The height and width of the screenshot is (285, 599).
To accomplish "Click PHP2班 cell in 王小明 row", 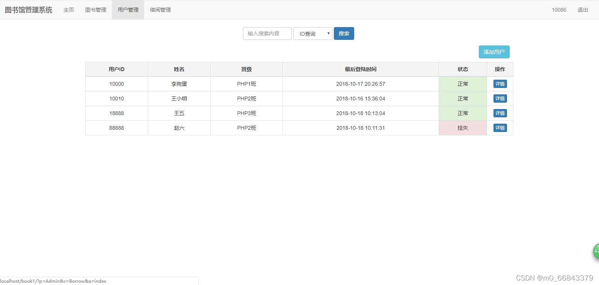I will coord(246,99).
